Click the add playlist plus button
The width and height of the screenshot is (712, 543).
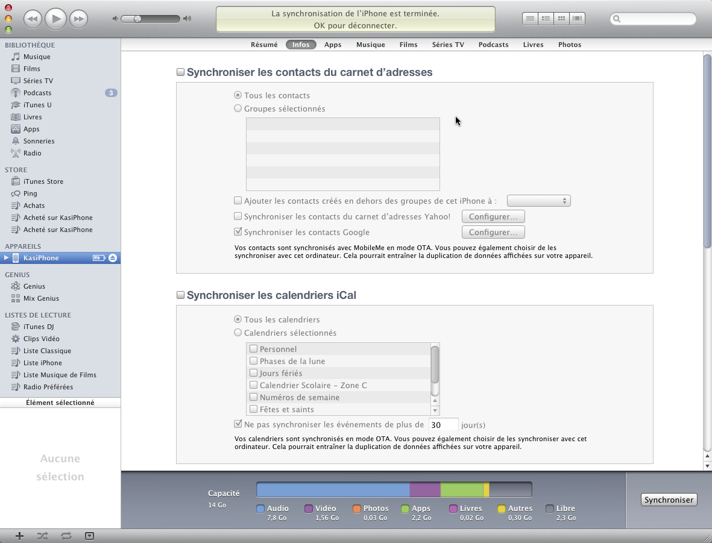(19, 536)
